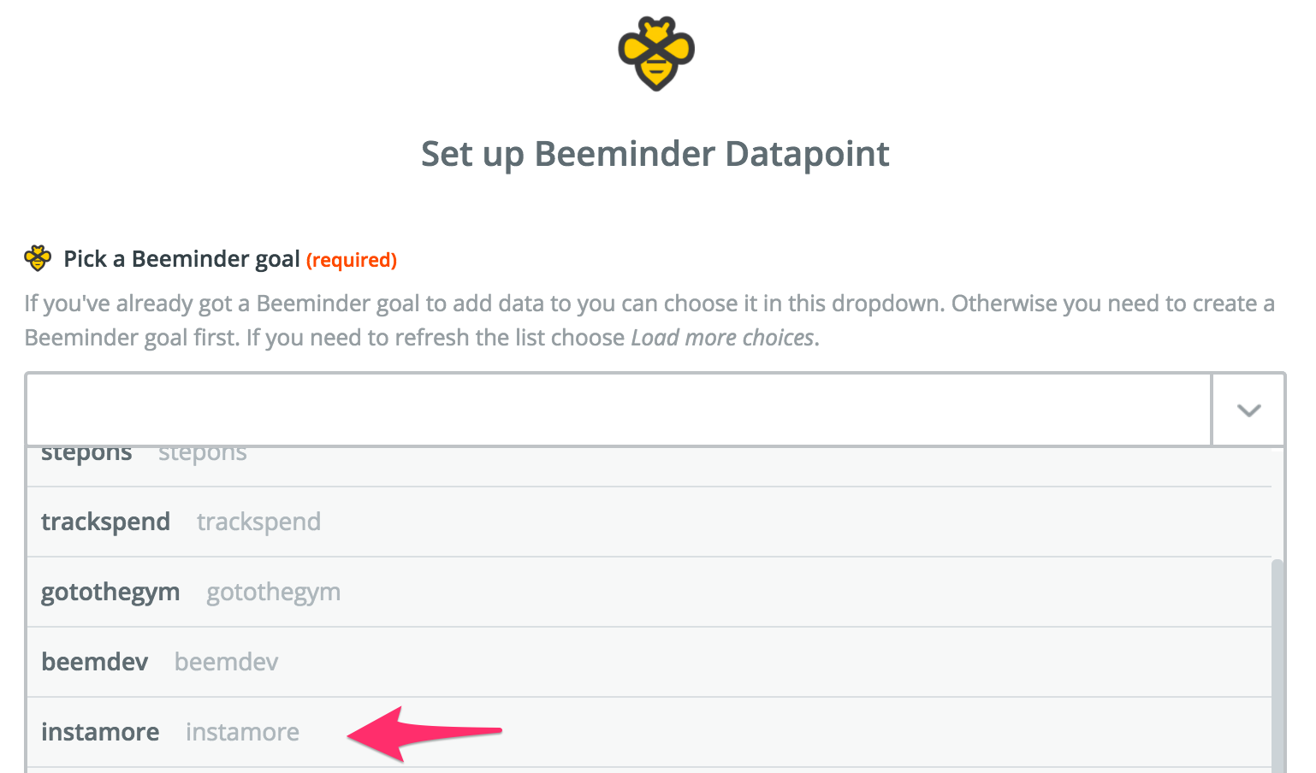Select the beemdev goal option
The width and height of the screenshot is (1316, 773).
94,661
